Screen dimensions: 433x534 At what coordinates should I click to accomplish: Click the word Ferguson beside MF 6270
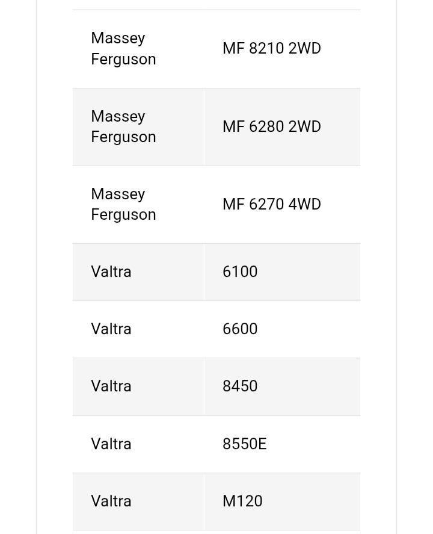[123, 214]
